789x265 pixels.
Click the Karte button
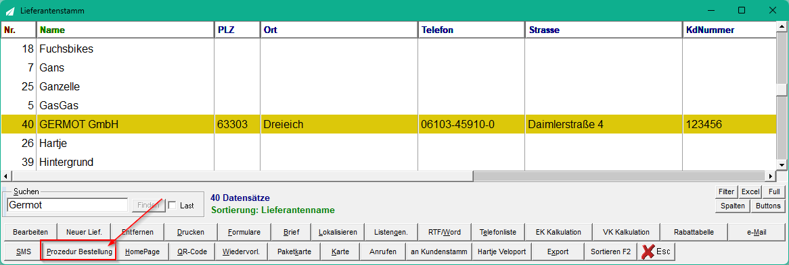click(340, 252)
